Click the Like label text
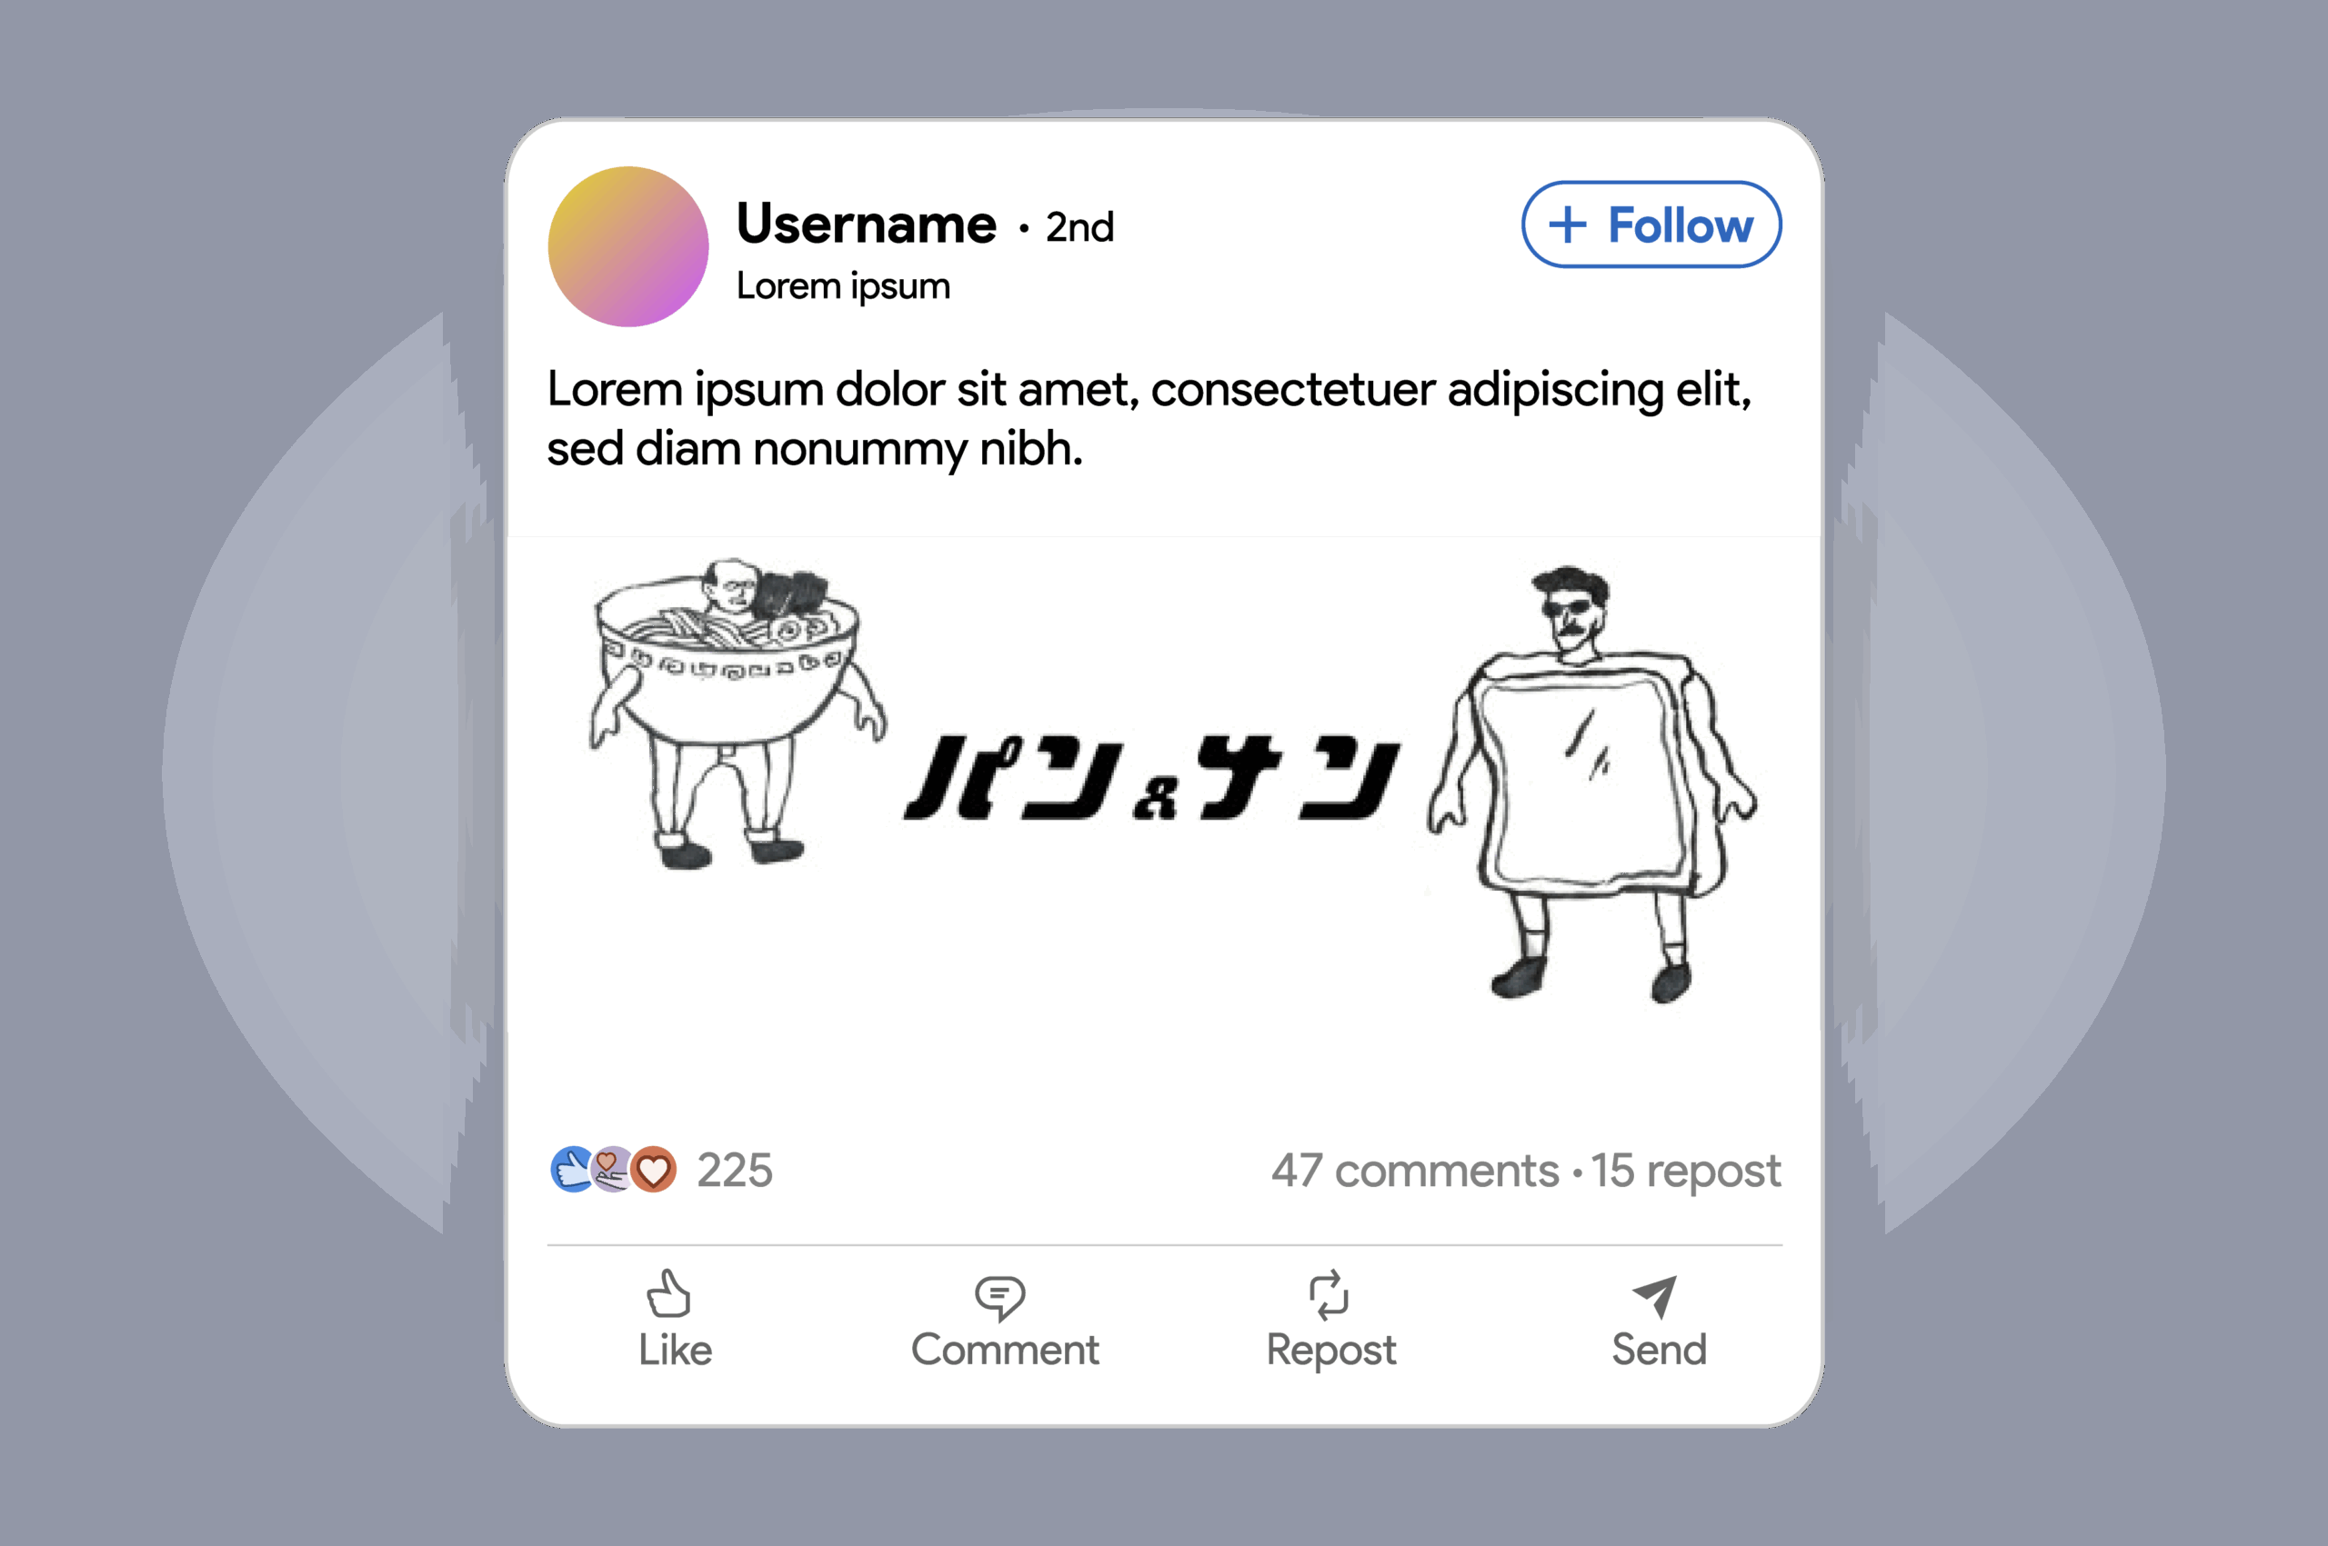Image resolution: width=2328 pixels, height=1546 pixels. (675, 1349)
